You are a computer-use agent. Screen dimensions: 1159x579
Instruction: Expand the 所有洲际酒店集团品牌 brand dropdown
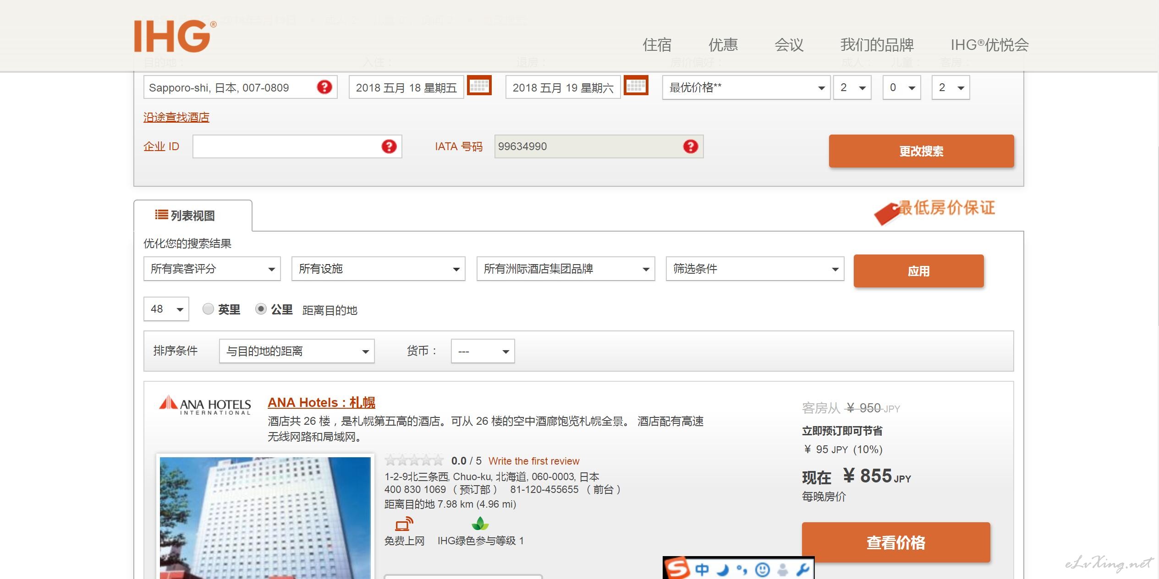[566, 269]
